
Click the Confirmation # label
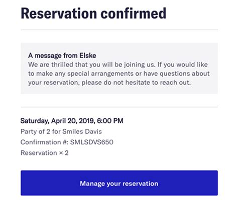[44, 142]
